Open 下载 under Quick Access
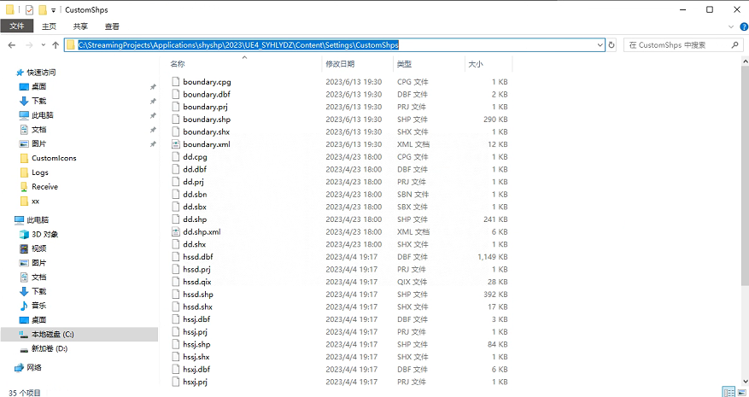 (x=38, y=101)
